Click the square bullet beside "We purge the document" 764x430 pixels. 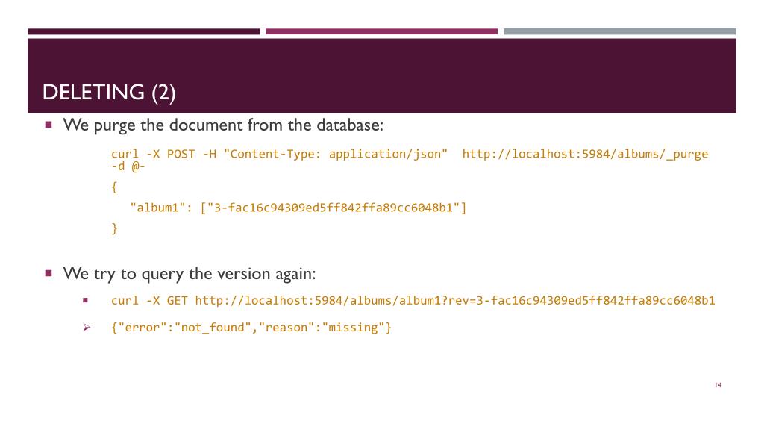pyautogui.click(x=47, y=125)
